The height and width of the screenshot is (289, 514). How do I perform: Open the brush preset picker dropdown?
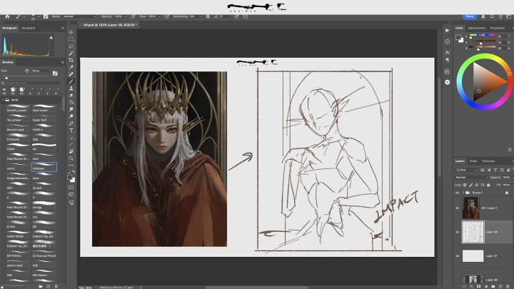click(x=39, y=16)
